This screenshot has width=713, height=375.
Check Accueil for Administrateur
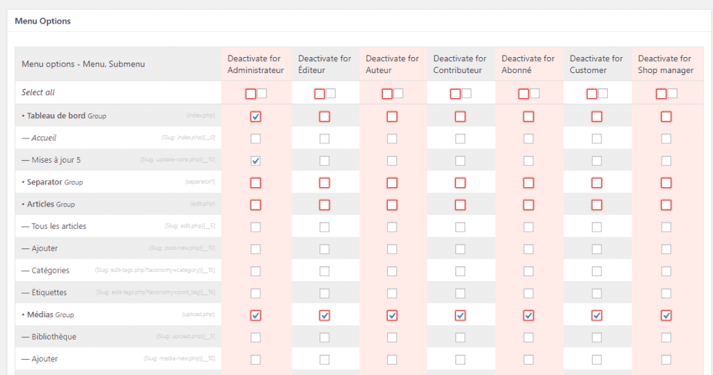point(256,138)
